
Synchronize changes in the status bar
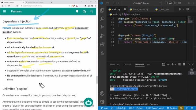(112, 108)
